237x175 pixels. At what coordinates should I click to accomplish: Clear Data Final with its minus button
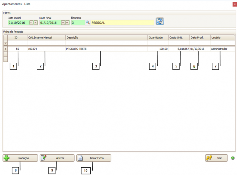click(x=67, y=22)
